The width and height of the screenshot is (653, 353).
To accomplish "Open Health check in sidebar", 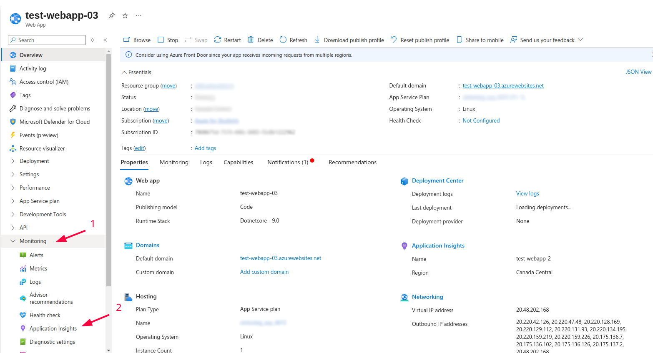I will point(45,315).
